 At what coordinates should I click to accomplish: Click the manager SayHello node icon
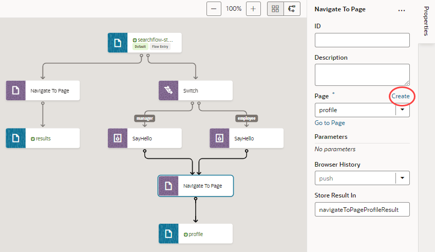click(118, 138)
